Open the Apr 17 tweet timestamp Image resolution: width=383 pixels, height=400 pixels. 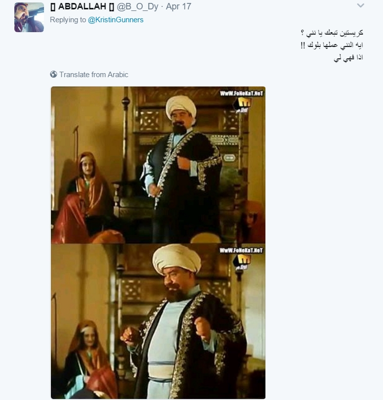178,6
